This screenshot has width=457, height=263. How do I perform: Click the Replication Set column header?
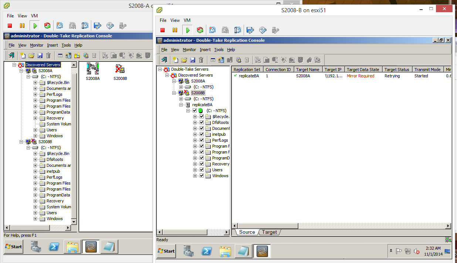point(247,70)
